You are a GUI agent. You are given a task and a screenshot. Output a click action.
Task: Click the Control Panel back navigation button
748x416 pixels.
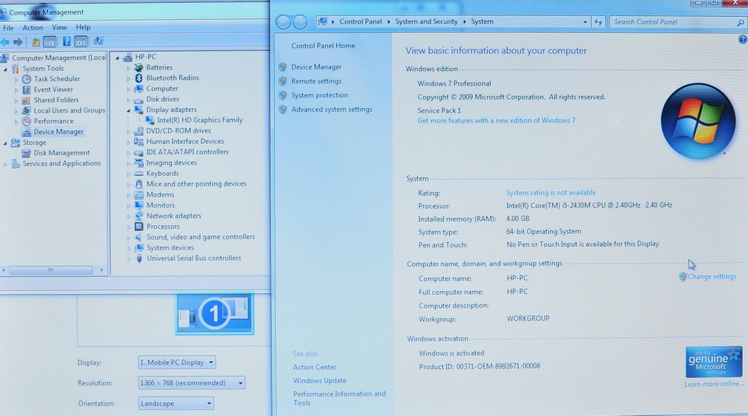pos(283,22)
